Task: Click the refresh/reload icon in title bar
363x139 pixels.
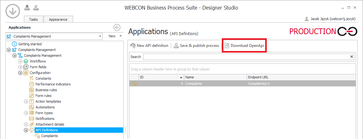Action: pyautogui.click(x=36, y=7)
